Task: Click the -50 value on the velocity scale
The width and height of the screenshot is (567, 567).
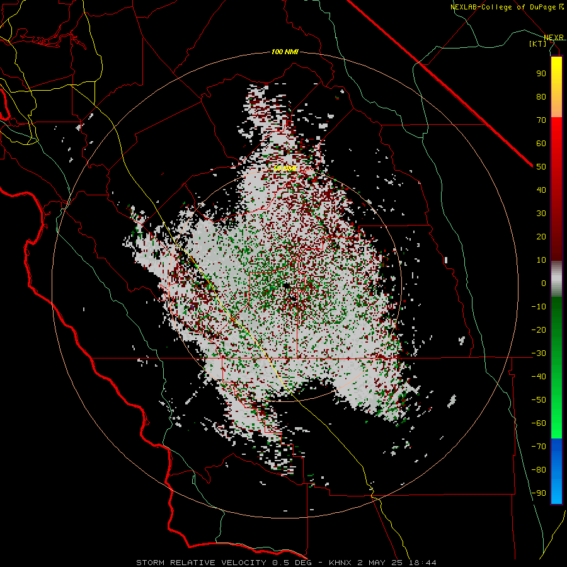Action: pyautogui.click(x=539, y=400)
